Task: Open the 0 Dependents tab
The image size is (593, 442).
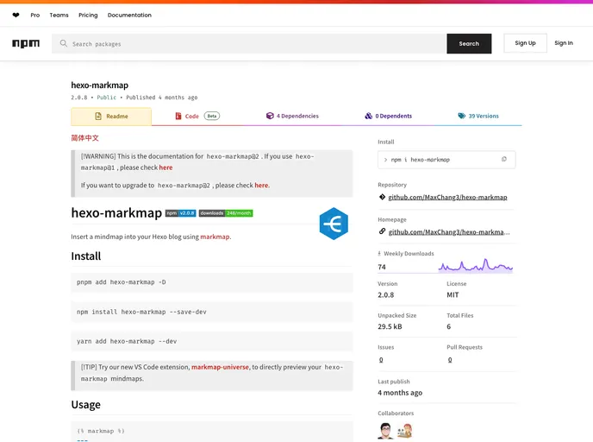Action: click(x=388, y=116)
